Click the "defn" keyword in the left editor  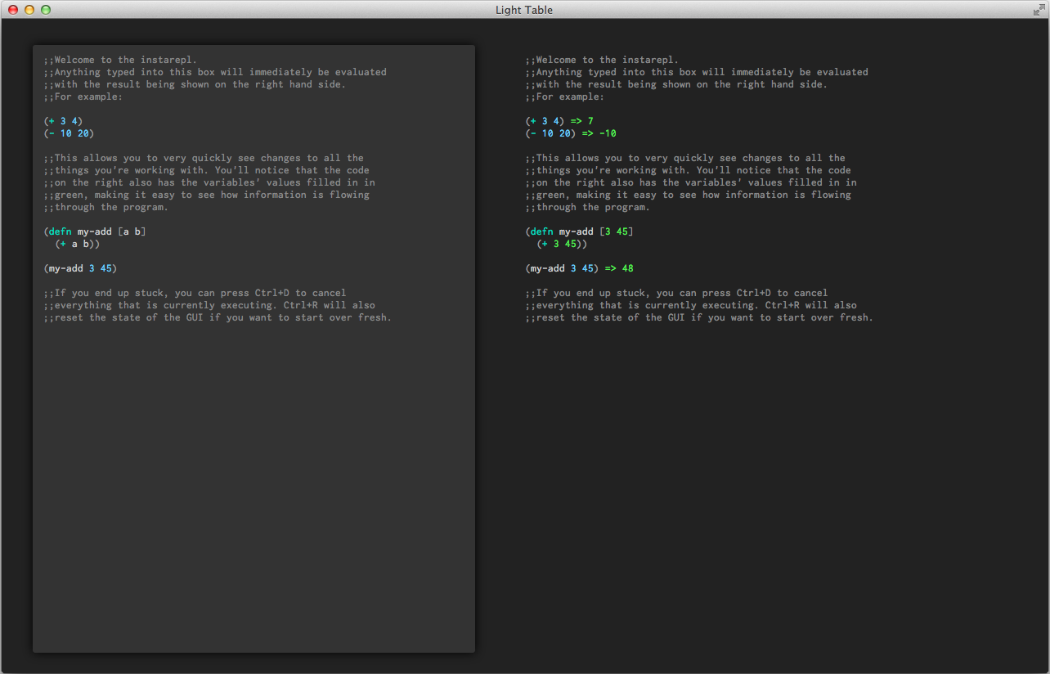[60, 231]
